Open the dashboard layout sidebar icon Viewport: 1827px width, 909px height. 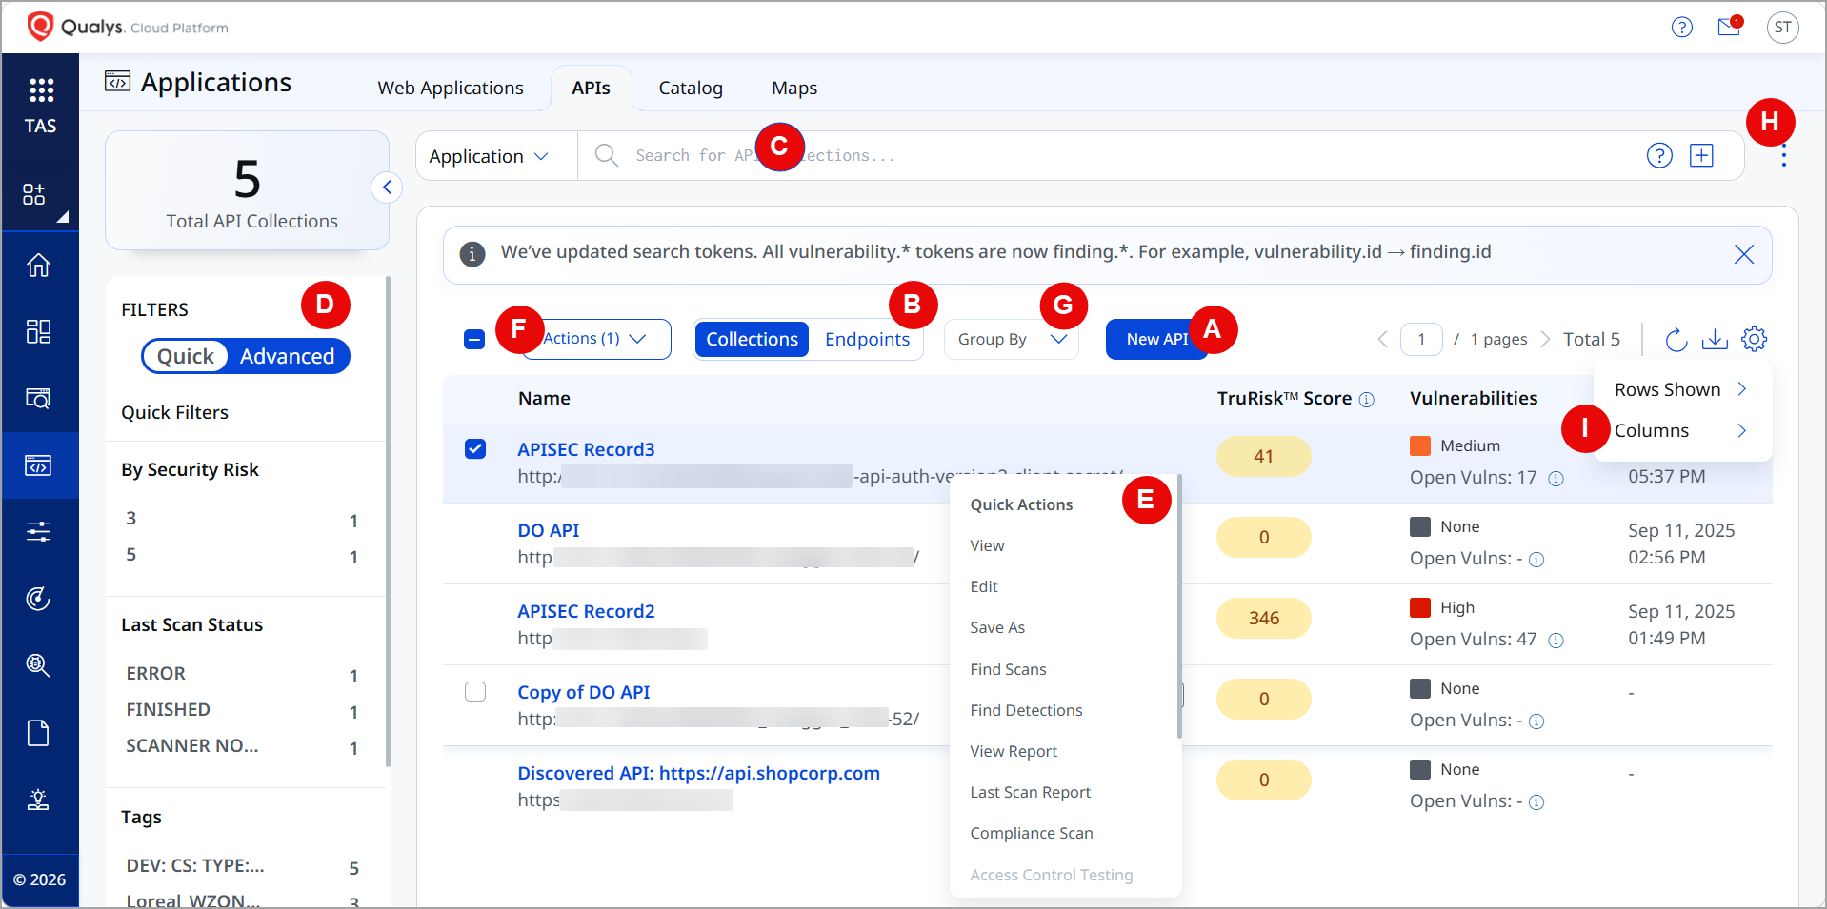[x=39, y=331]
